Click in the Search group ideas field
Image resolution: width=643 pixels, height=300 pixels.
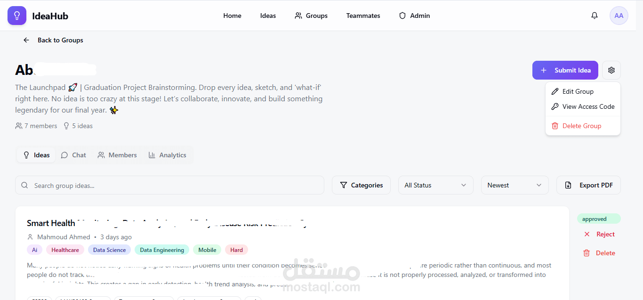169,185
